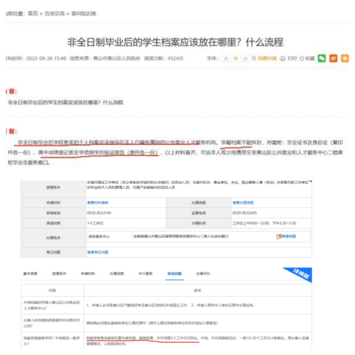This screenshot has height=355, width=355.
Task: Go to 首页 in breadcrumb
Action: [33, 14]
